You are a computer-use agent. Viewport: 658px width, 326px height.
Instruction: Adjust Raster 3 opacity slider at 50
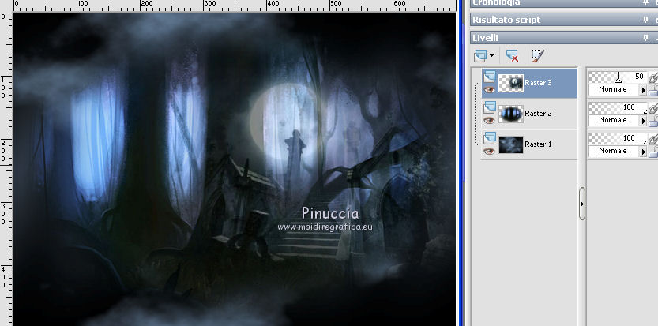coord(619,77)
